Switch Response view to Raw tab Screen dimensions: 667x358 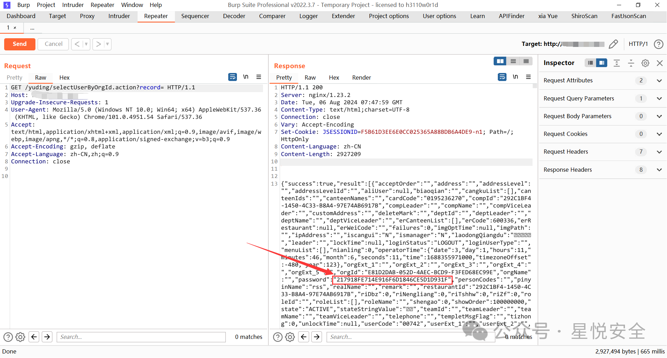point(310,78)
